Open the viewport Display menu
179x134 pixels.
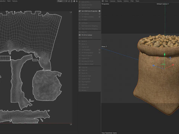(x=119, y=1)
